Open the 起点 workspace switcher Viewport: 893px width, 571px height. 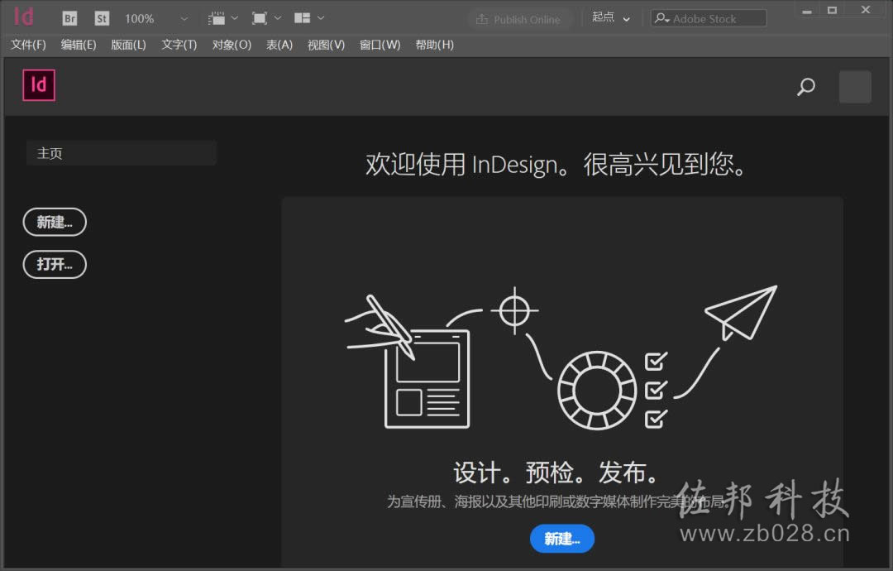click(x=610, y=17)
